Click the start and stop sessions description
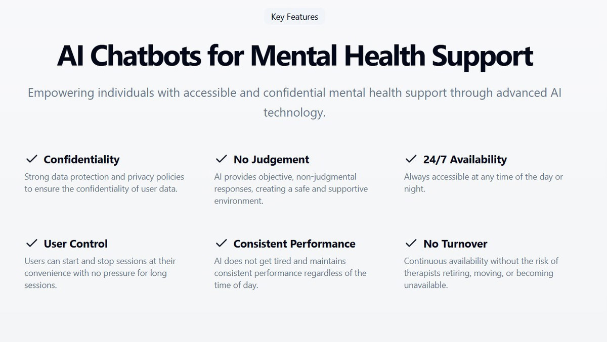 coord(100,273)
